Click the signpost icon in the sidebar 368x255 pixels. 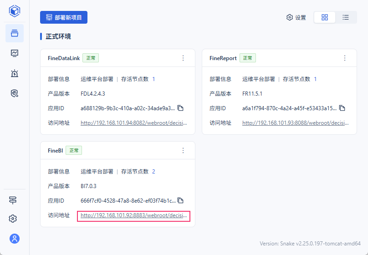[13, 200]
